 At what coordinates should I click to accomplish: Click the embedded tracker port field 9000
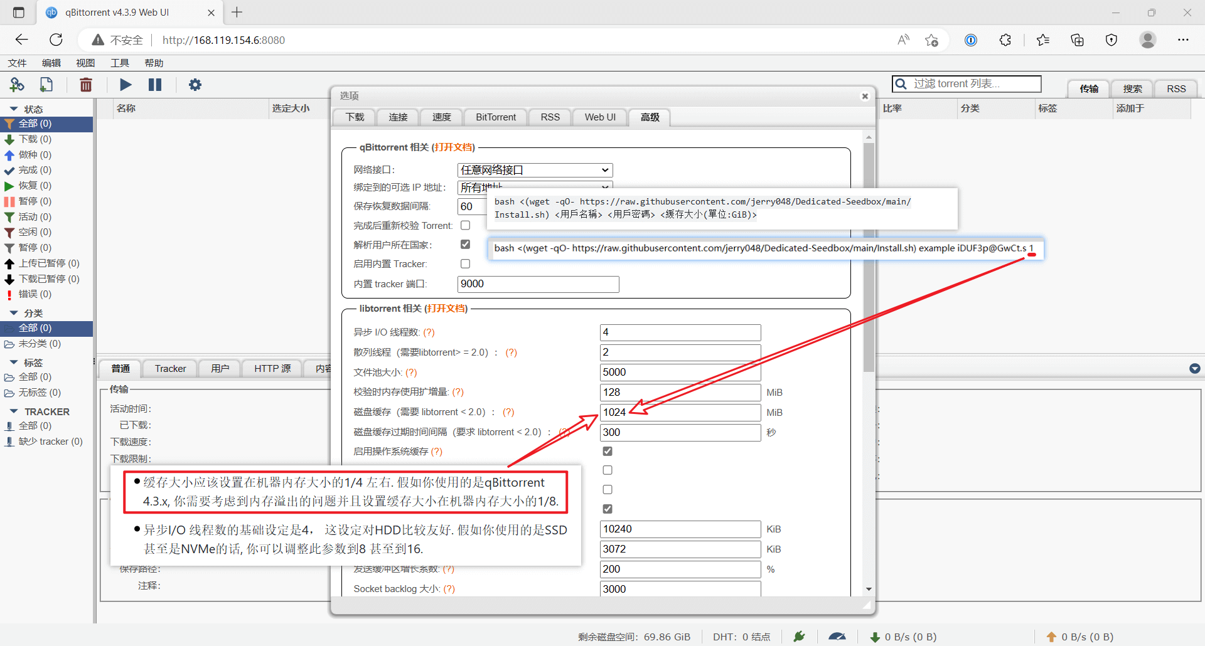pos(538,284)
